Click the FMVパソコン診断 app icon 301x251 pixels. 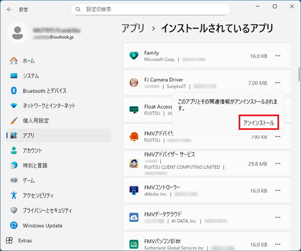pos(134,244)
